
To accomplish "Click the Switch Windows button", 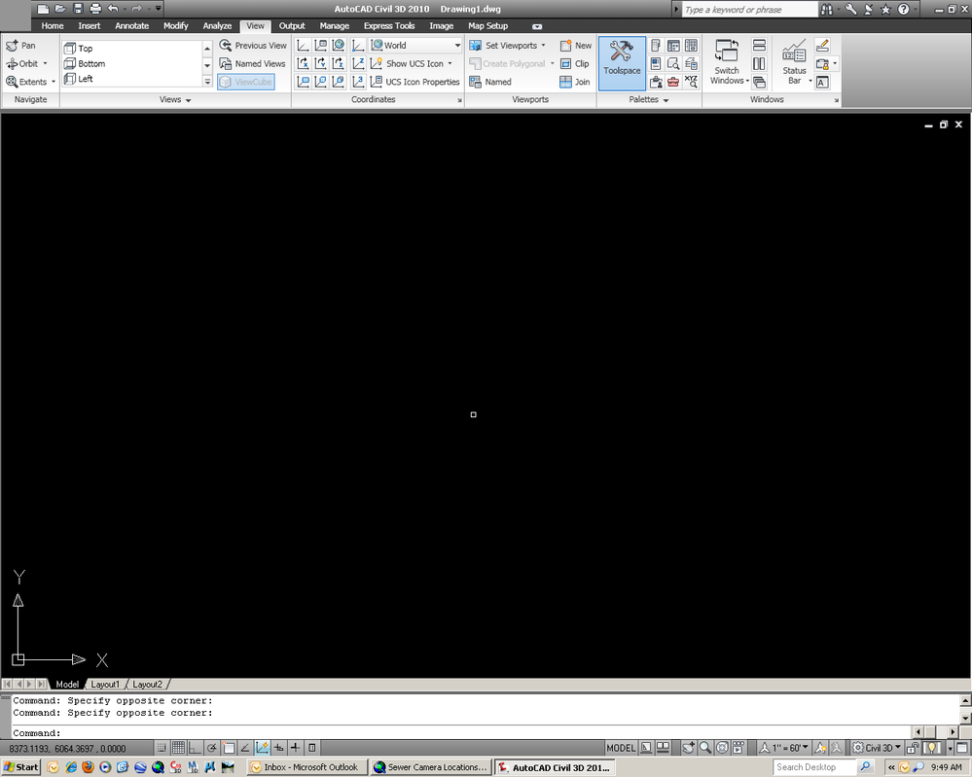I will (727, 62).
